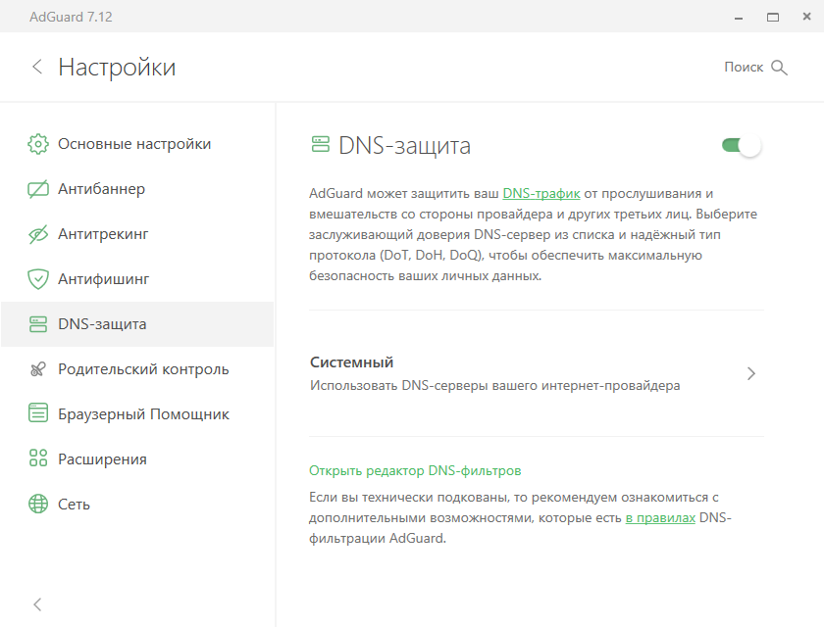
Task: Click the Браузерный Помощник list icon
Action: click(38, 412)
